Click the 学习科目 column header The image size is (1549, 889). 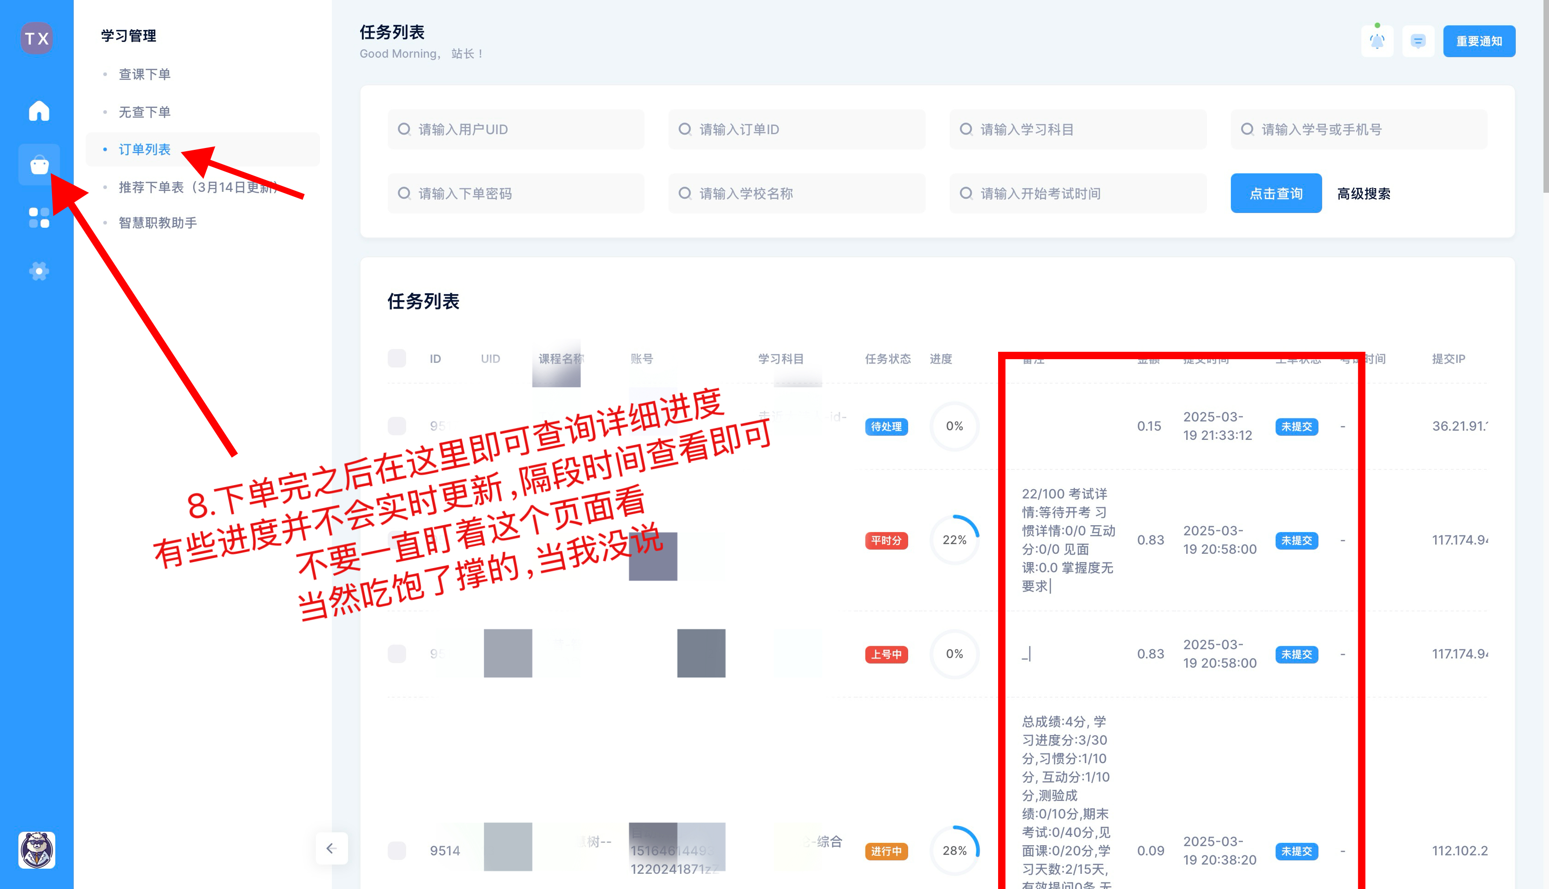pos(780,358)
